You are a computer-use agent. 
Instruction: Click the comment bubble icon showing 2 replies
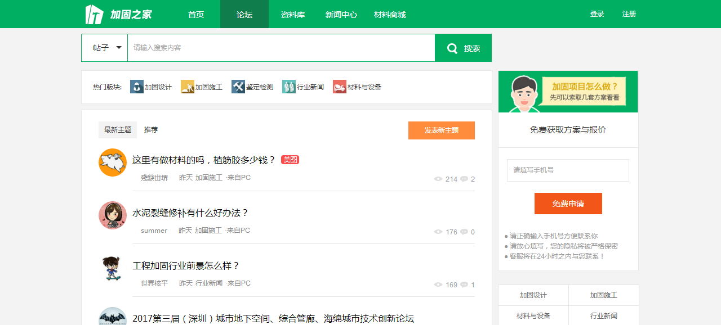pyautogui.click(x=464, y=179)
